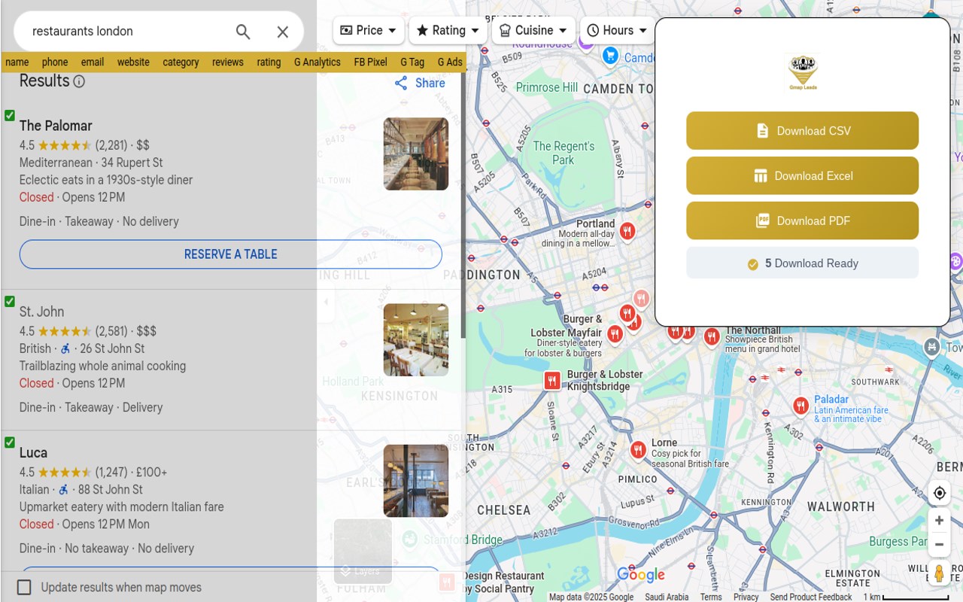Click Portland restaurant map pin
Screen dimensions: 963x602
pos(627,231)
